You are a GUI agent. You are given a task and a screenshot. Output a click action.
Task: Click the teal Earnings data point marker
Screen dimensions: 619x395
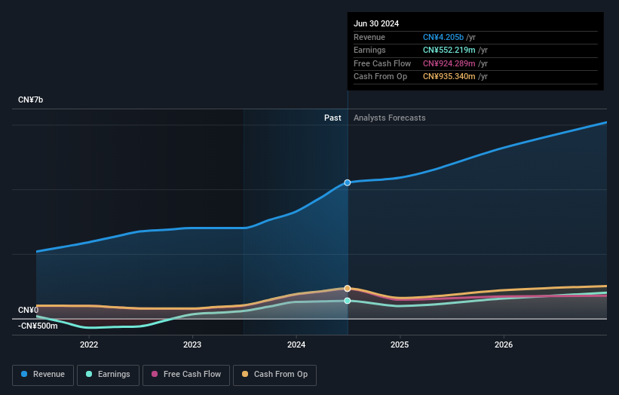(x=348, y=301)
